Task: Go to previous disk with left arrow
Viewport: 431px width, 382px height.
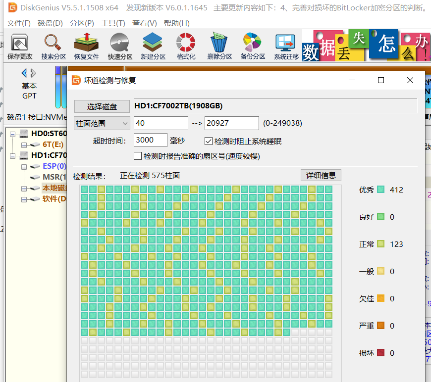Action: (24, 73)
